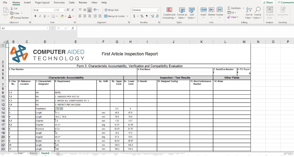Screen dimensions: 294x157
Task: Select column header J
Action: click(173, 42)
